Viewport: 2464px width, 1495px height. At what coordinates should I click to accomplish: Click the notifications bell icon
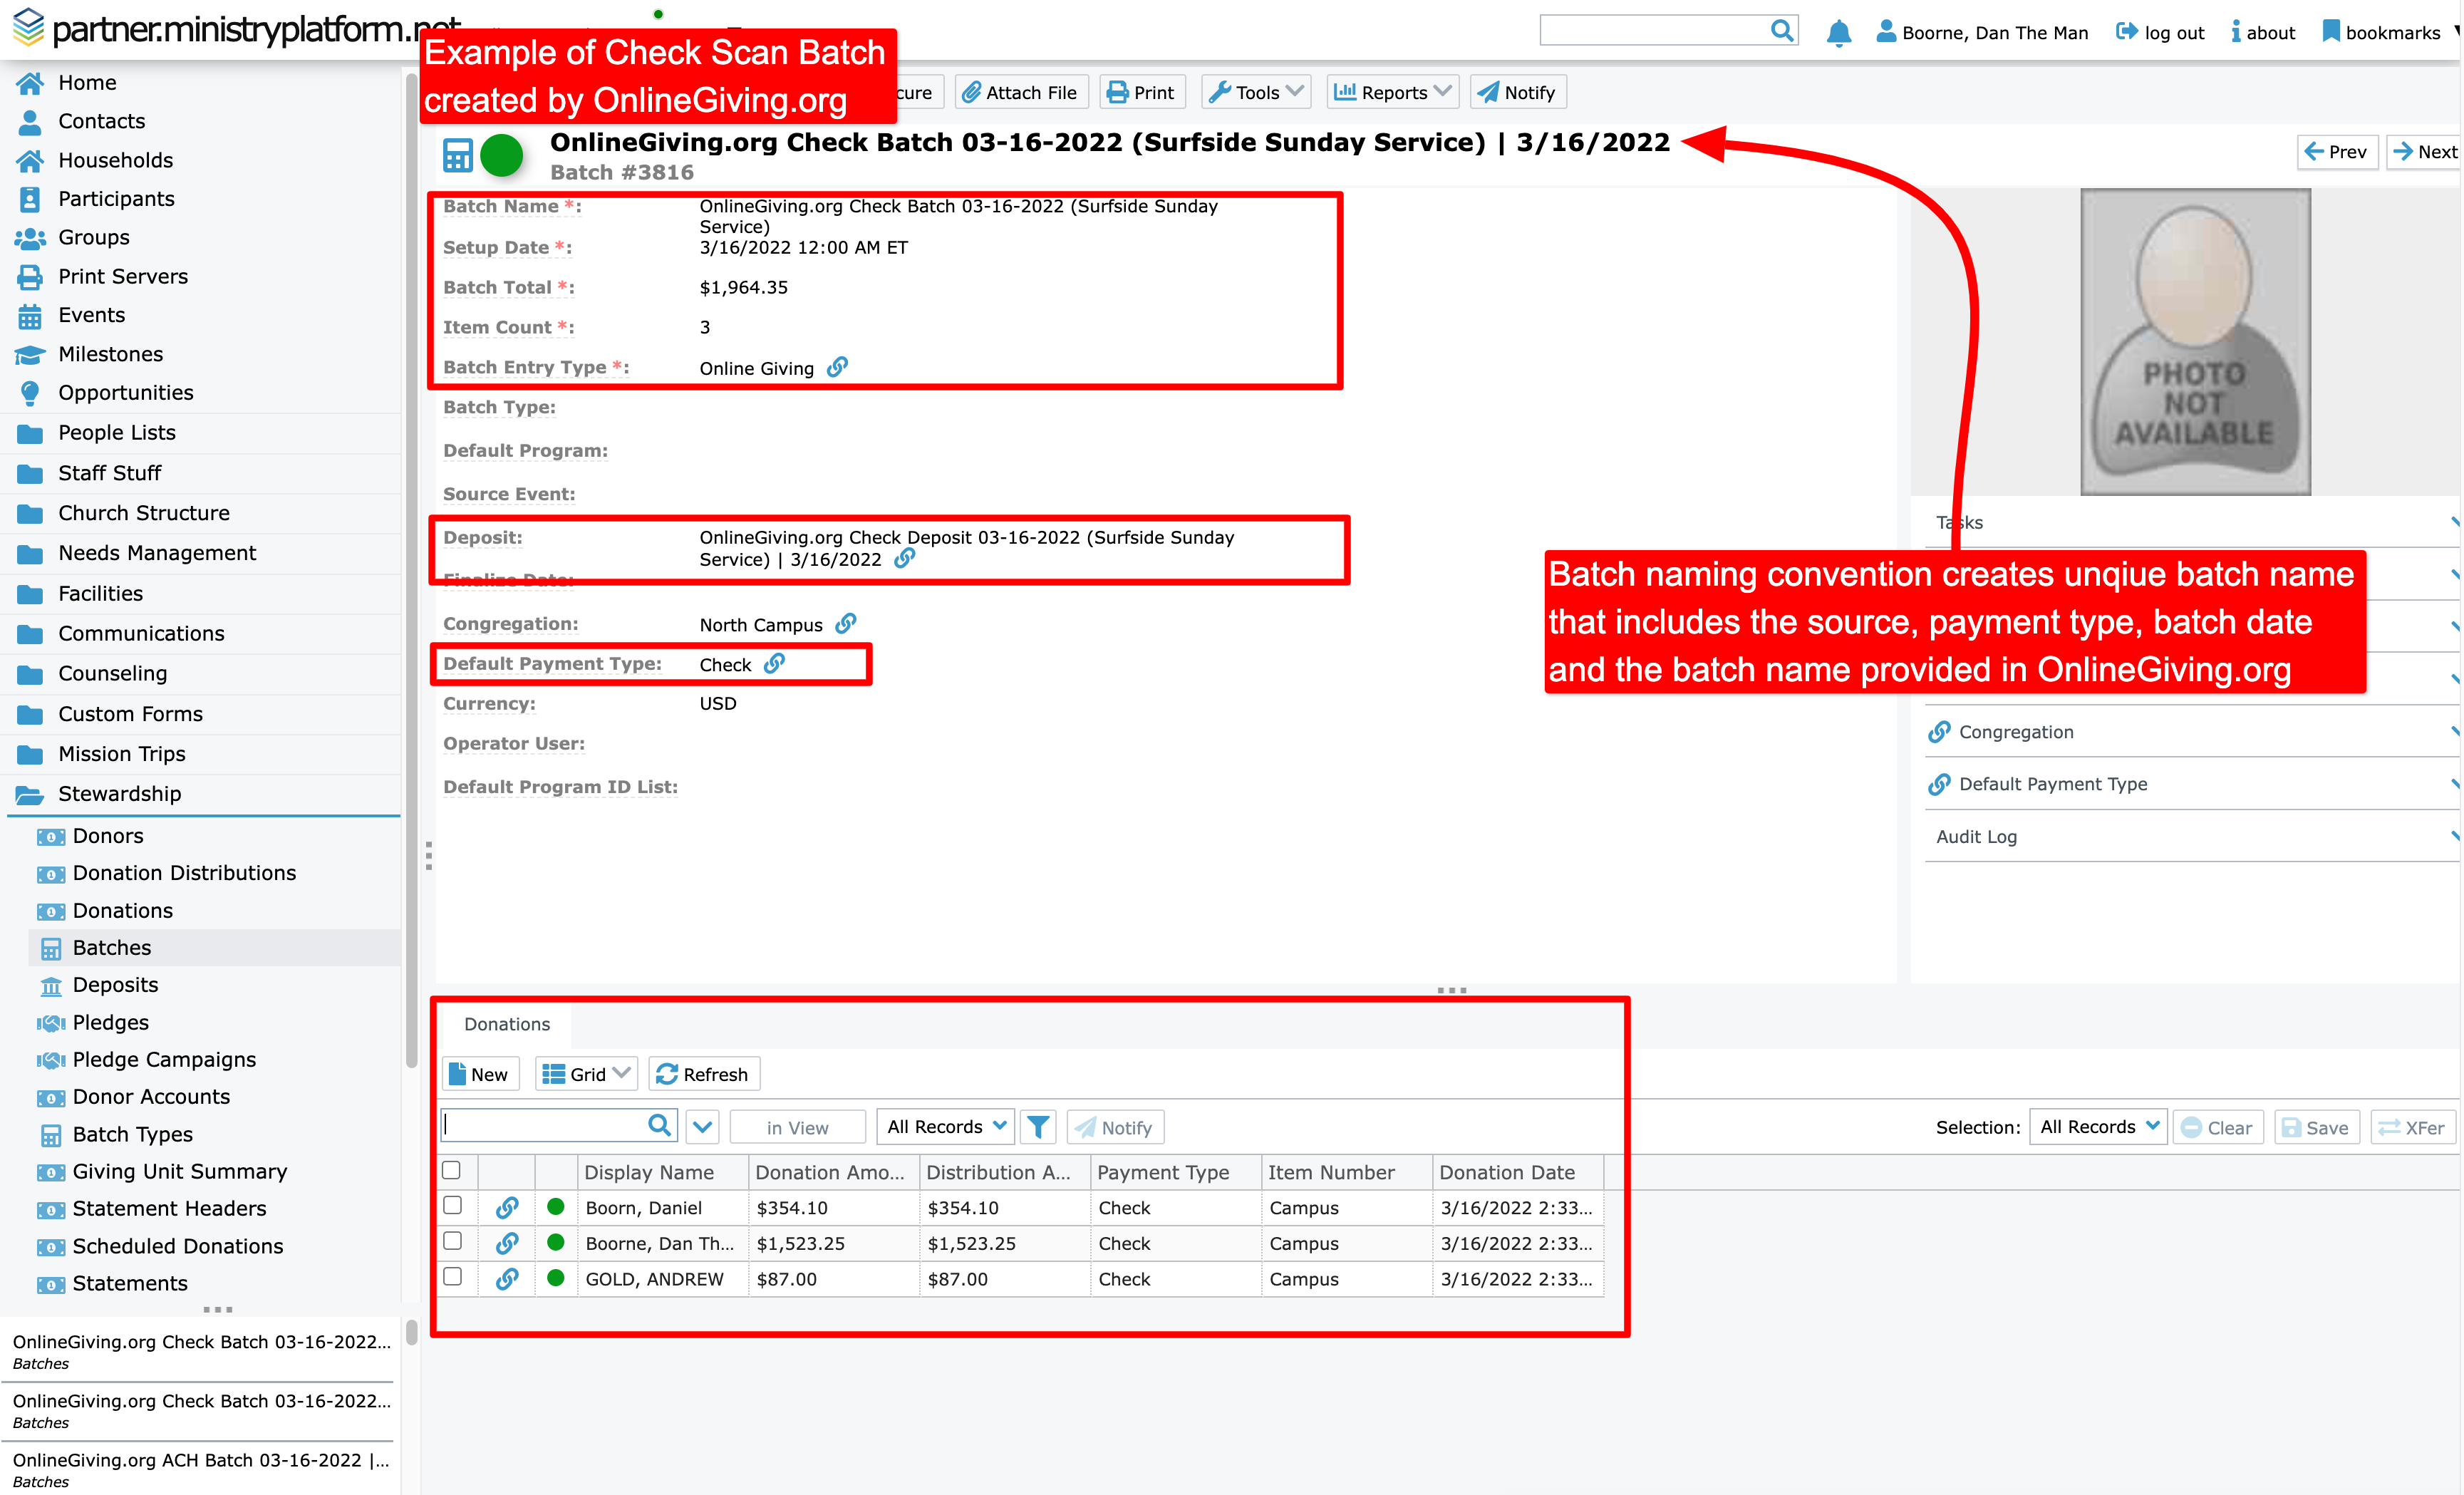click(1838, 32)
